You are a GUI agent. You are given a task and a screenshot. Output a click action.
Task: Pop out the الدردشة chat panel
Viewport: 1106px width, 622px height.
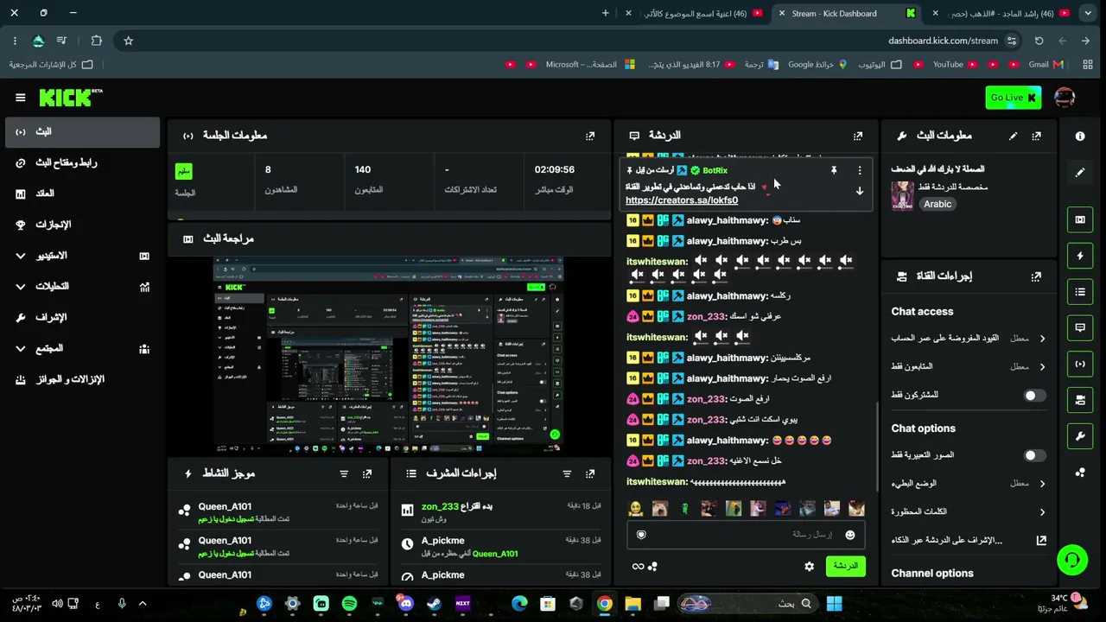click(x=858, y=136)
